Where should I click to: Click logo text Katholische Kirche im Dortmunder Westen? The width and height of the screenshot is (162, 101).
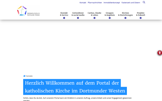[33, 14]
